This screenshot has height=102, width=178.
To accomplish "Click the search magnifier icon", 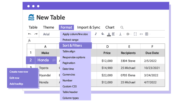I will click(x=122, y=27).
